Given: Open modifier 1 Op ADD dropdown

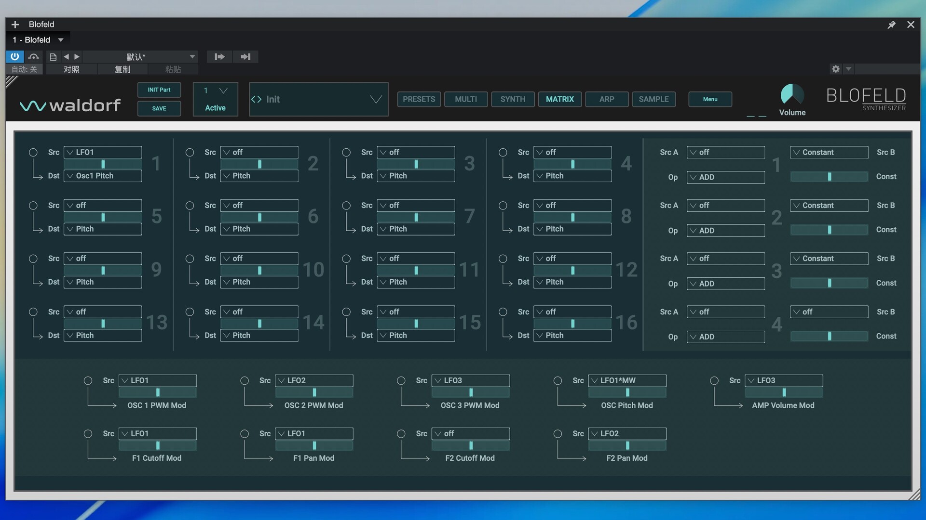Looking at the screenshot, I should pyautogui.click(x=726, y=177).
